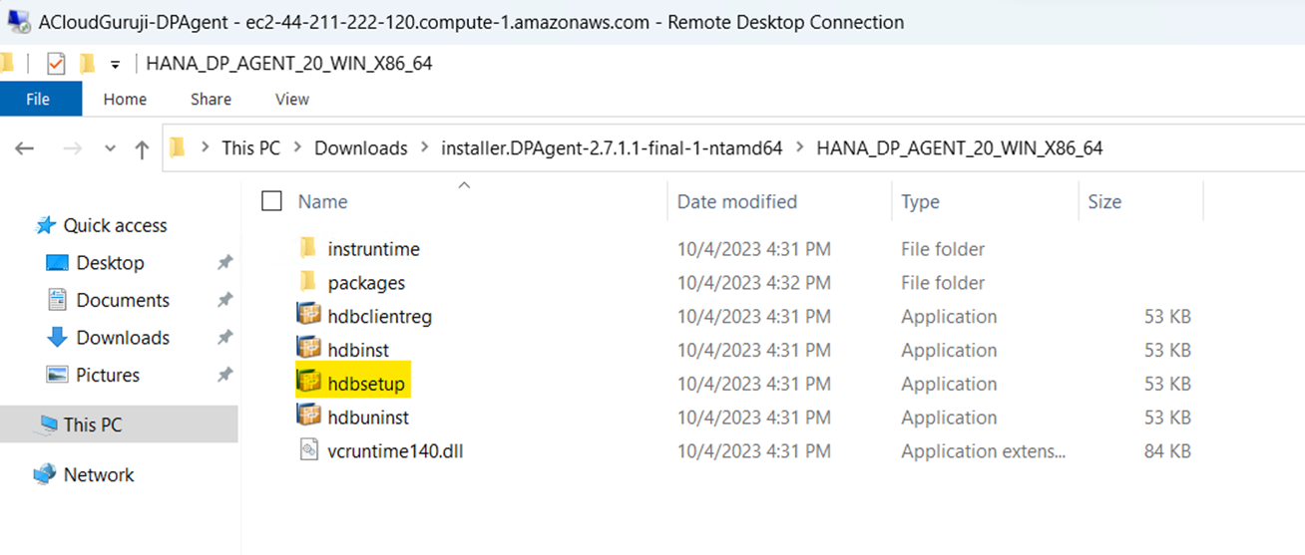The width and height of the screenshot is (1305, 555).
Task: Open the Share ribbon tab
Action: pyautogui.click(x=211, y=99)
